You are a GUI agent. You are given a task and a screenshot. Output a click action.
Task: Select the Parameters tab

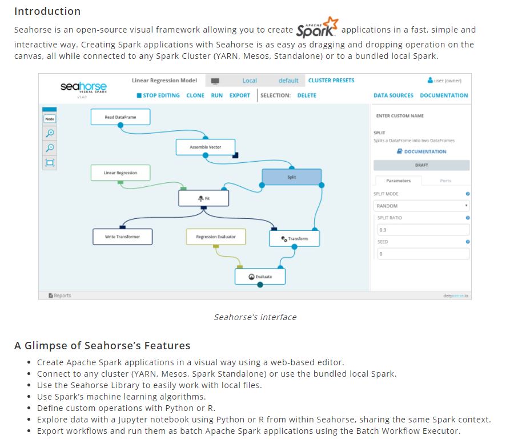click(x=398, y=181)
